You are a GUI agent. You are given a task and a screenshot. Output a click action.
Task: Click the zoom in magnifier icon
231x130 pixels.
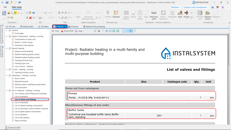point(59,13)
